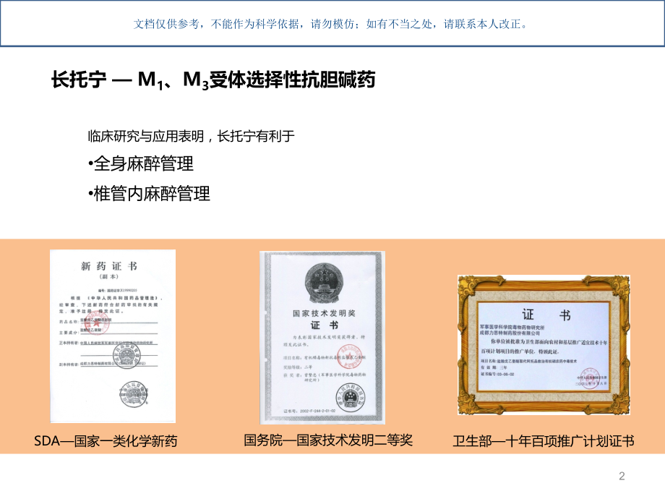The image size is (665, 499).
Task: Click the caption 国务院—国家技术发明二等奖
Action: point(325,440)
